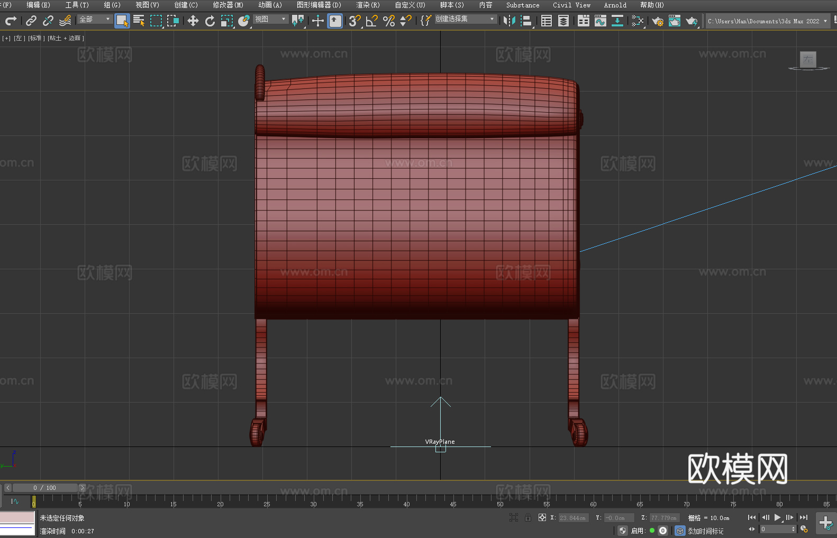Select the Move tool in toolbar
This screenshot has height=538, width=837.
click(x=193, y=21)
